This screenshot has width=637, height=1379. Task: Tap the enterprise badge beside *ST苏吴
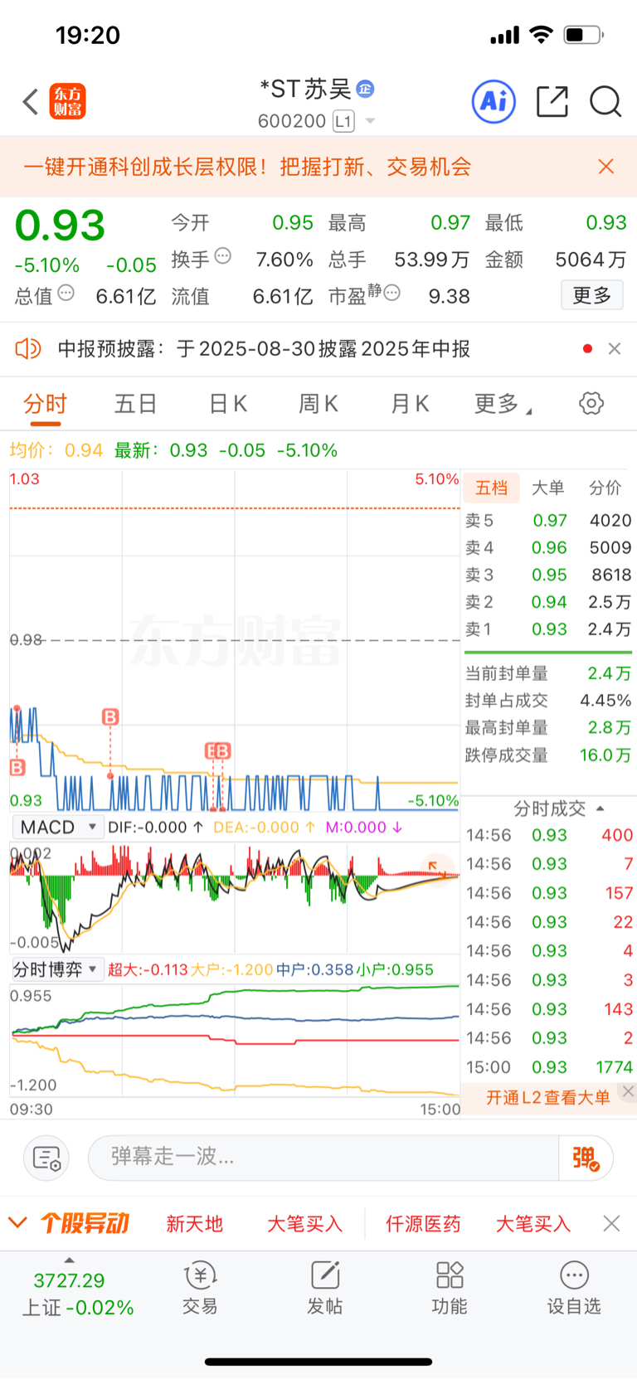pyautogui.click(x=365, y=89)
